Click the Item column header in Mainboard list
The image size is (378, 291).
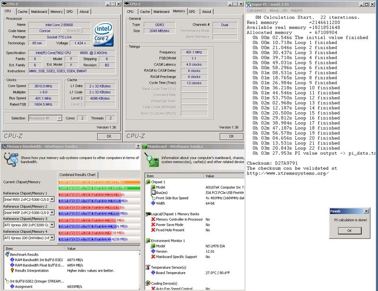[x=174, y=176]
